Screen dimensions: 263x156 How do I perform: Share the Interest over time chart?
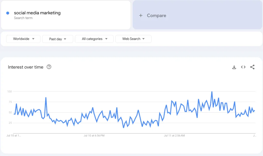point(252,67)
